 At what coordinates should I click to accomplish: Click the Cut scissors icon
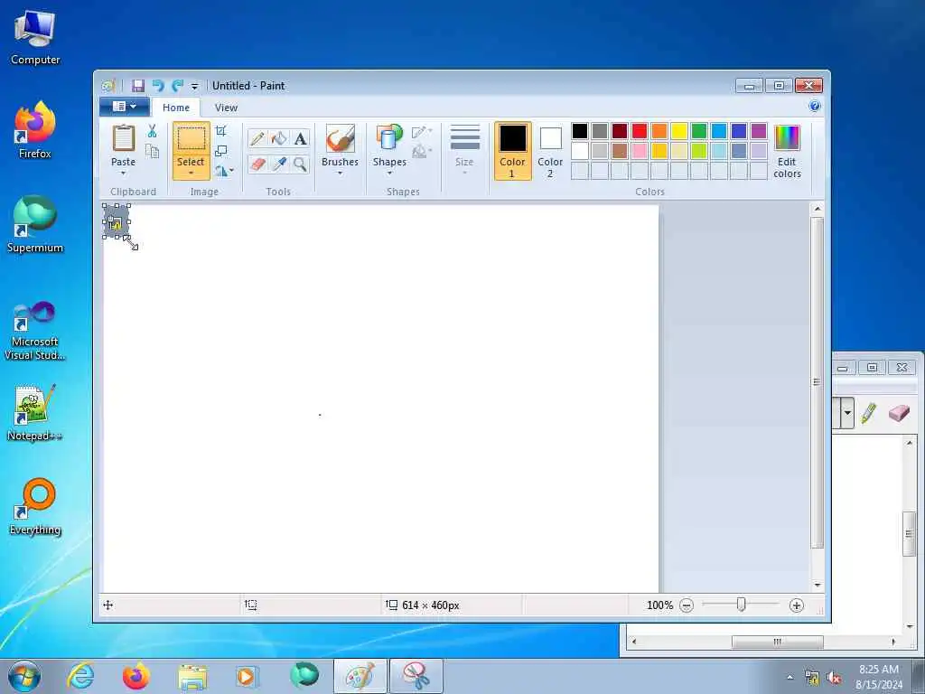[x=152, y=131]
